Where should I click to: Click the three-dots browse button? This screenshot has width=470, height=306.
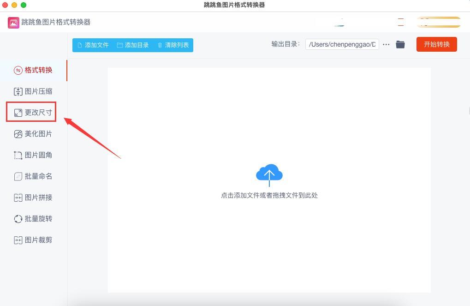[x=386, y=44]
